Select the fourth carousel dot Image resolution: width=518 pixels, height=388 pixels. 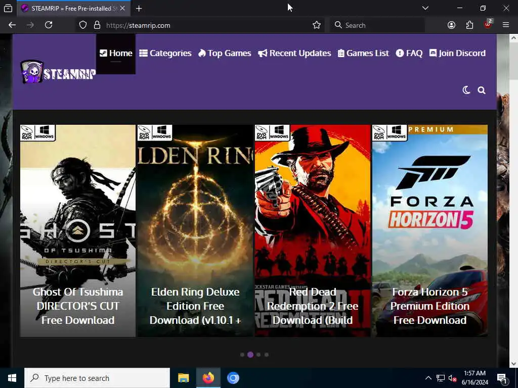267,355
